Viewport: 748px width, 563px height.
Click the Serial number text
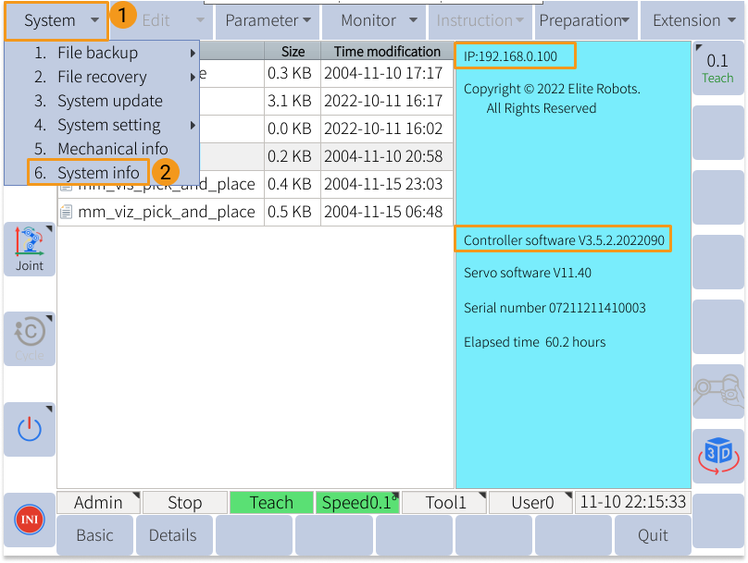[555, 308]
